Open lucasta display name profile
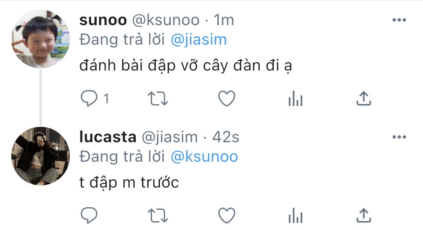Viewport: 423px width, 230px height. (108, 137)
